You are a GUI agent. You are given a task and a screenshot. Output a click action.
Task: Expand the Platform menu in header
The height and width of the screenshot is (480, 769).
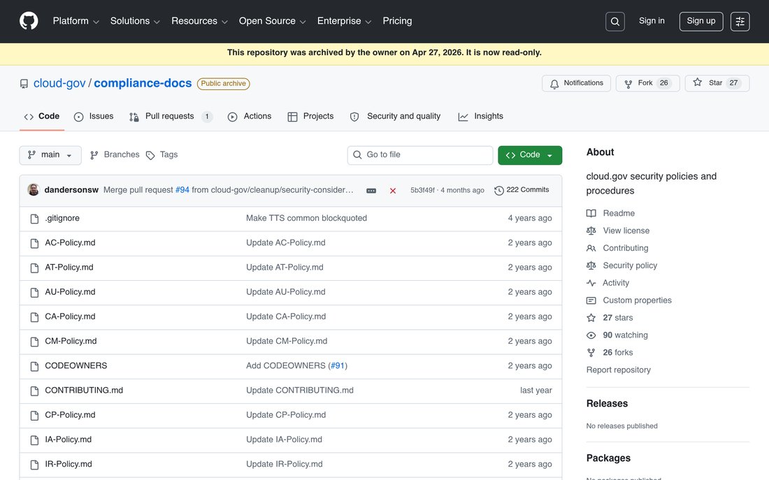pyautogui.click(x=76, y=21)
